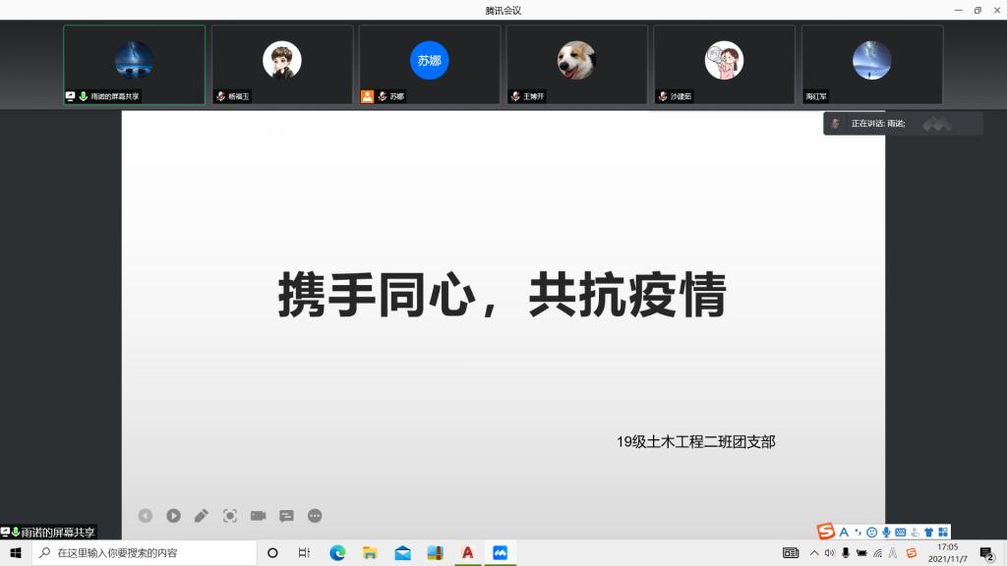Select 王博开 dog avatar tile
Viewport: 1007px width, 566px height.
[x=577, y=64]
